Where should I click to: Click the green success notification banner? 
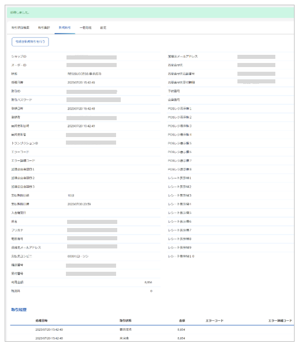[150, 13]
